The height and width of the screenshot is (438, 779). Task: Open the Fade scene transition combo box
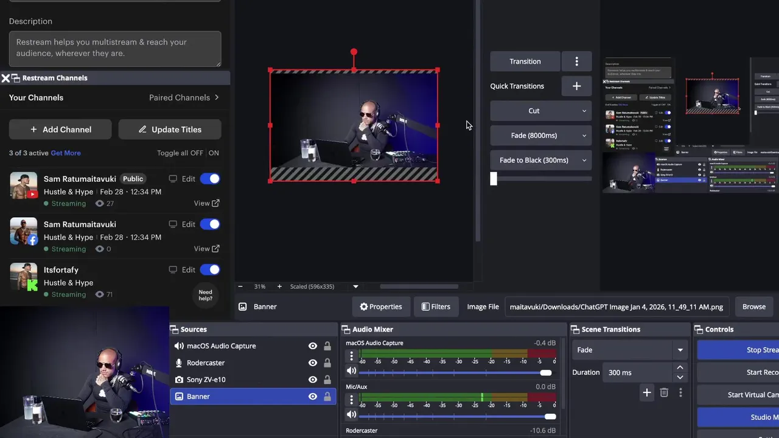(x=630, y=350)
